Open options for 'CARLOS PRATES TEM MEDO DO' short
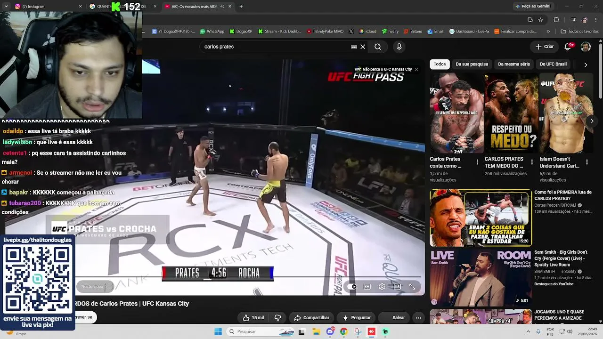 532,162
